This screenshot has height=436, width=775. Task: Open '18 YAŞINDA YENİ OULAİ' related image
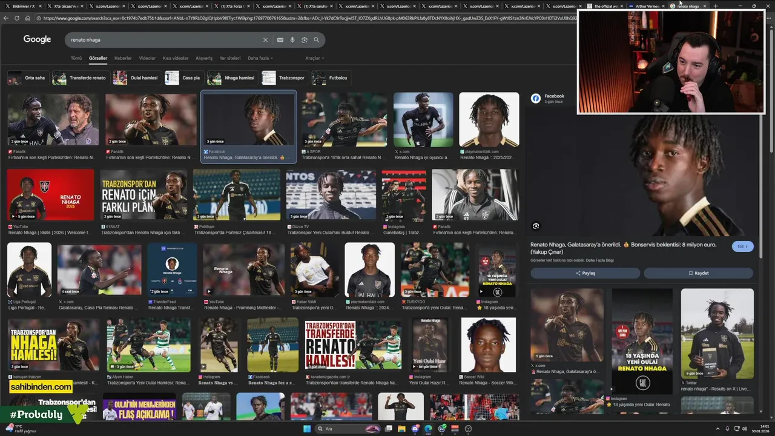642,342
